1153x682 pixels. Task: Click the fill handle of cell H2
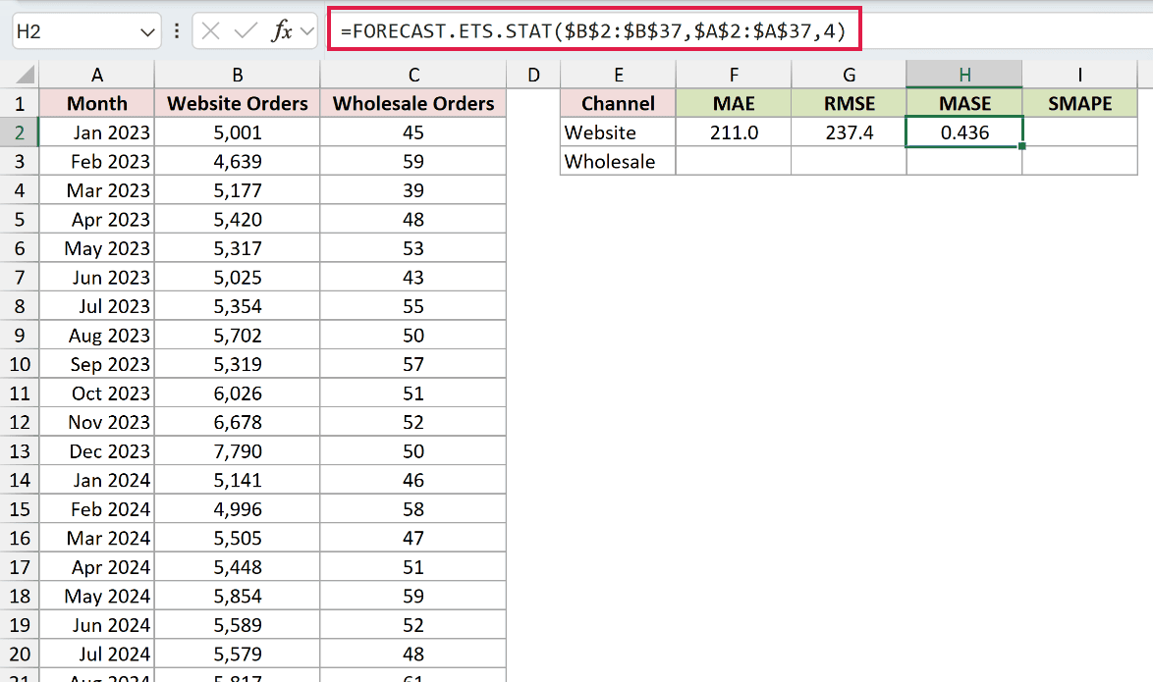click(1022, 146)
